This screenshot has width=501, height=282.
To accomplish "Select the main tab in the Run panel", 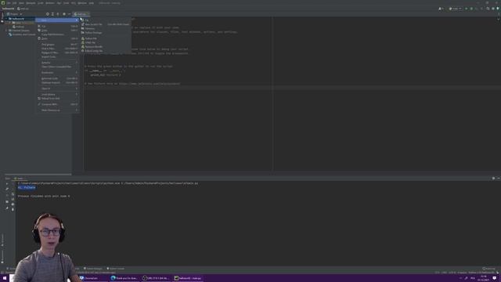I will point(19,179).
